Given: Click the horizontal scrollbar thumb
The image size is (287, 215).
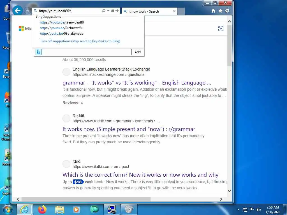Looking at the screenshot, I should 86,199.
